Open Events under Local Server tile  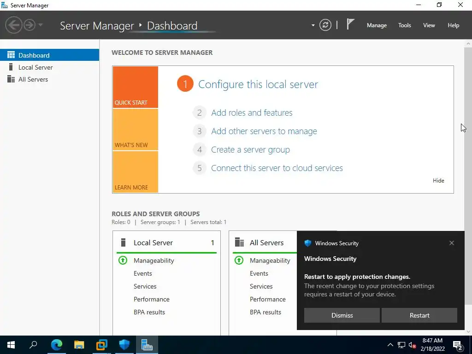click(x=143, y=274)
